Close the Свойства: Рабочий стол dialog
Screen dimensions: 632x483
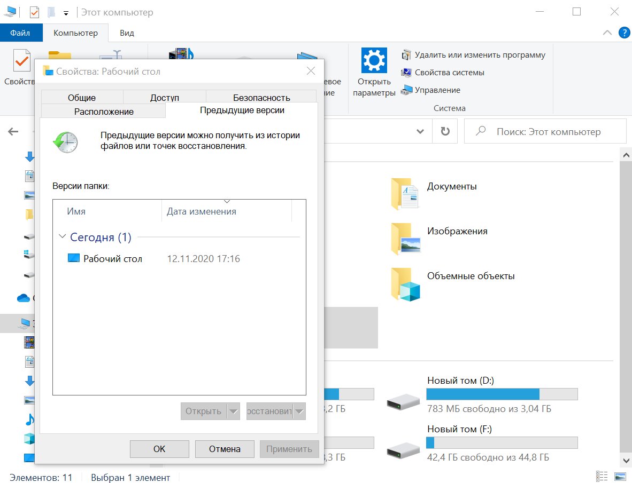click(x=311, y=71)
